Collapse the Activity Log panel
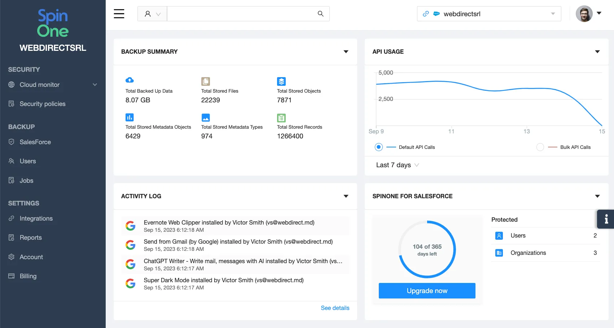The image size is (614, 328). point(346,196)
